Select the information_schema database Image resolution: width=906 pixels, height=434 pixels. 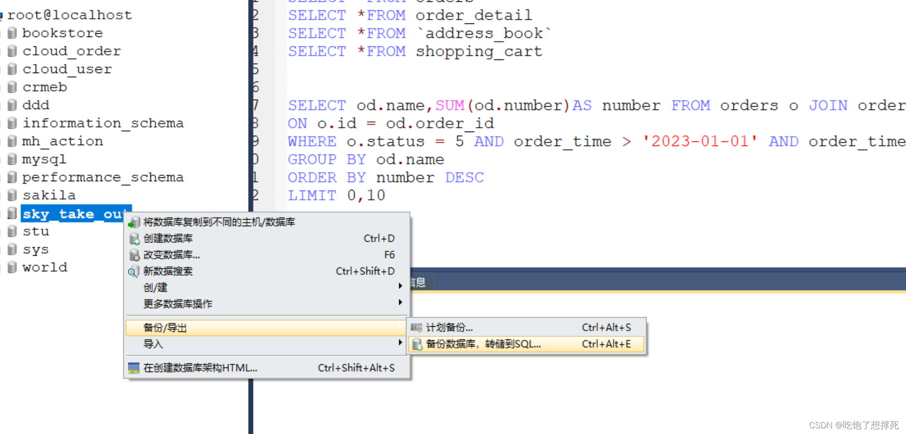[x=103, y=123]
